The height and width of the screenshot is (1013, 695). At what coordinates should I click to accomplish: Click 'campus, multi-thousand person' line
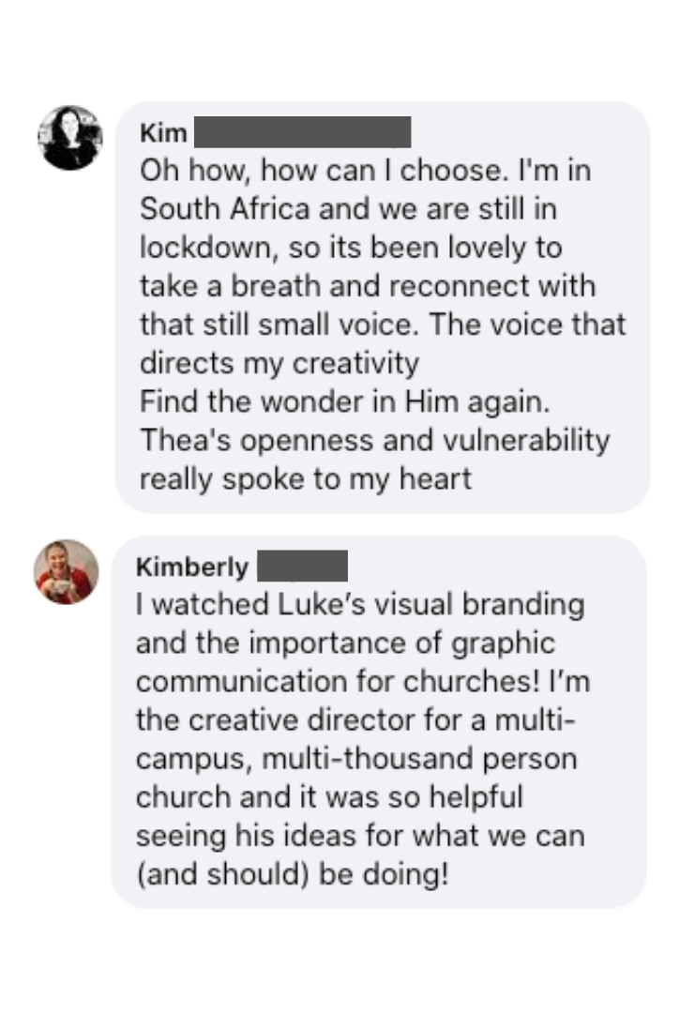(356, 759)
